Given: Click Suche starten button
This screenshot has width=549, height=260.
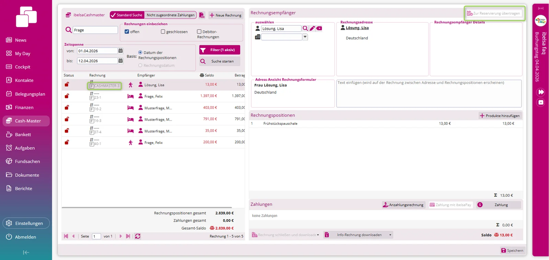Looking at the screenshot, I should click(220, 61).
